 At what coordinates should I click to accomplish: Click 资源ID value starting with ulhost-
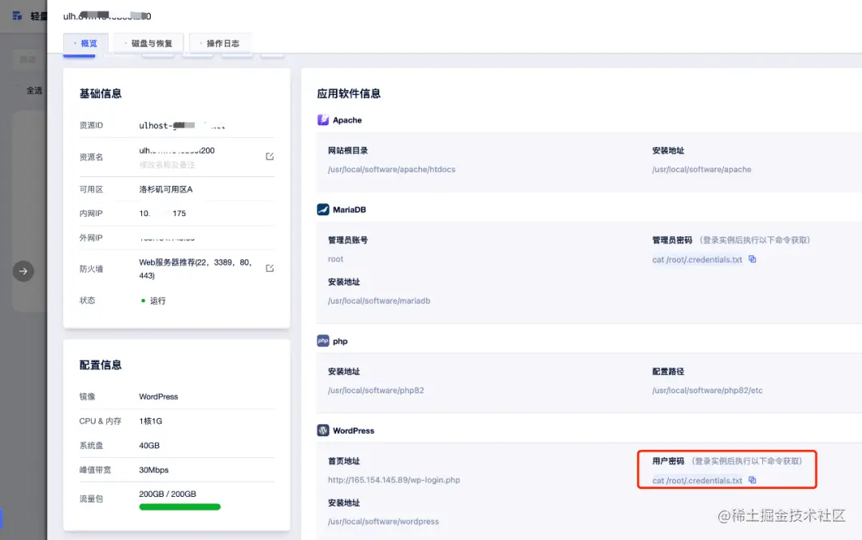point(182,125)
